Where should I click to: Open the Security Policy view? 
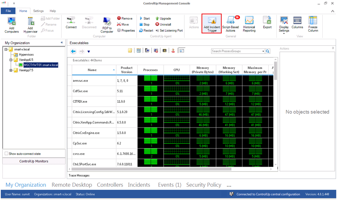coord(204,185)
